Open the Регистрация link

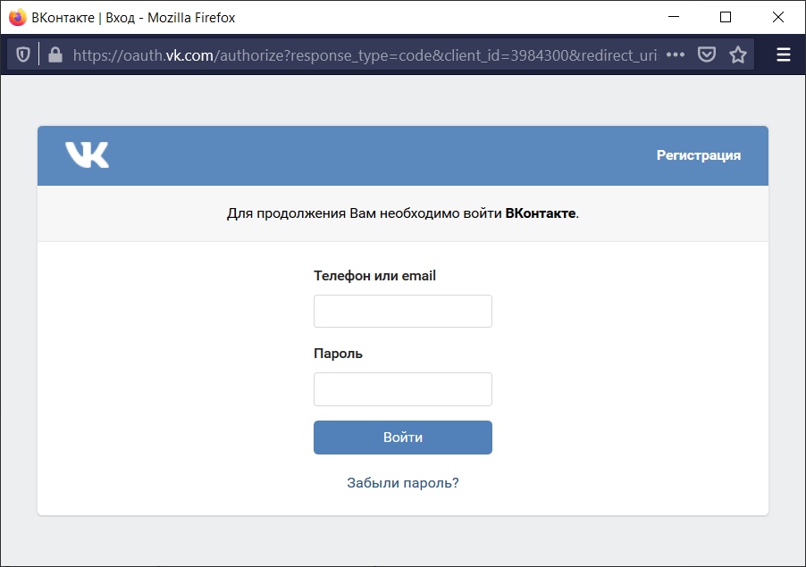click(699, 155)
